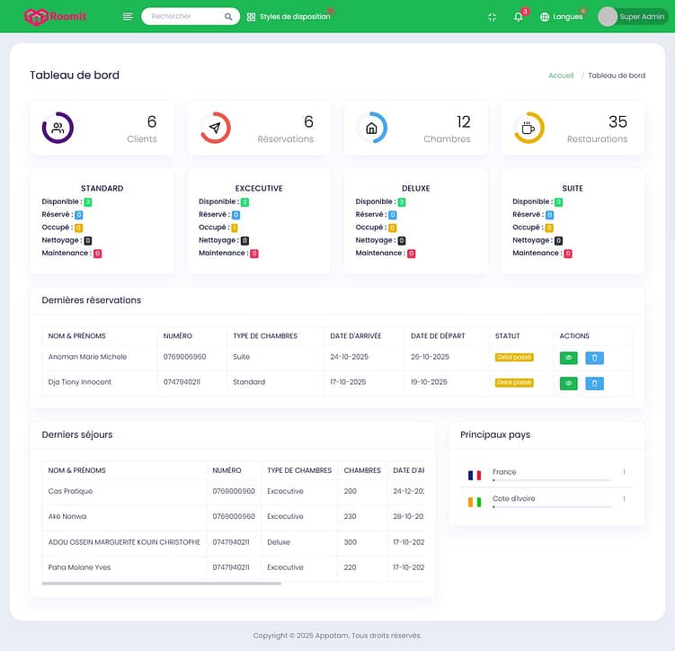Click the Chambres count 12
The image size is (675, 651).
(463, 122)
